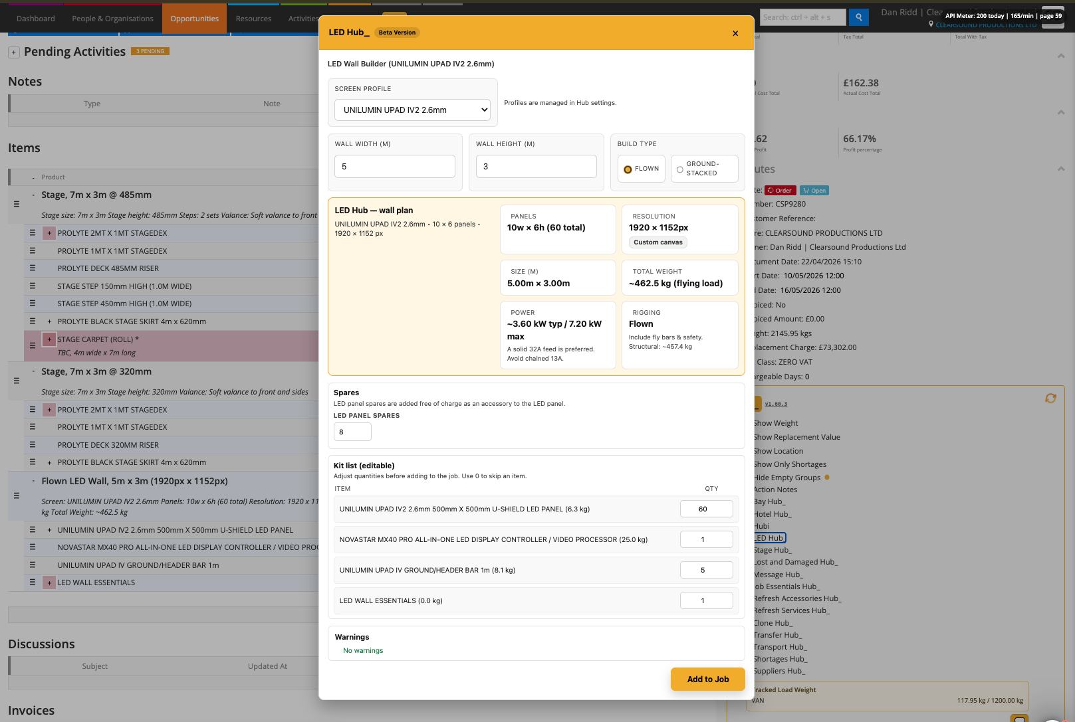Click quantity field for GROUND/HEADER BAR 1m
The image size is (1075, 722).
click(x=706, y=570)
